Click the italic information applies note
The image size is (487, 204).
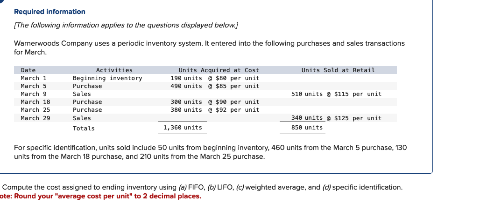pos(126,25)
